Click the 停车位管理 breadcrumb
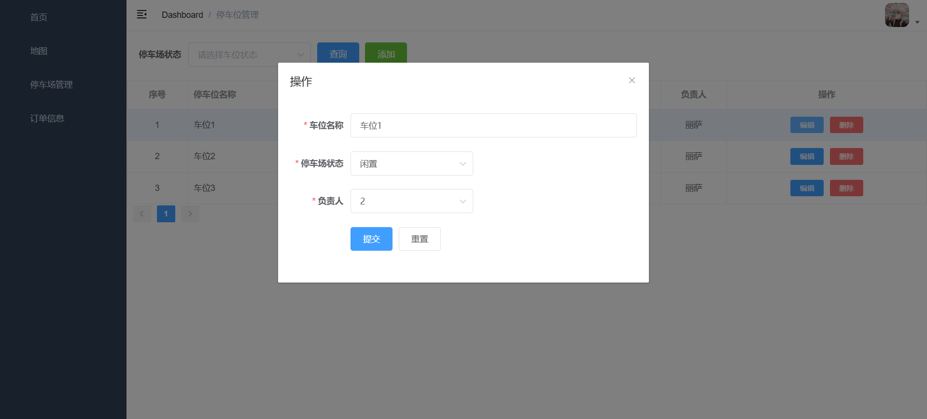 (x=237, y=15)
